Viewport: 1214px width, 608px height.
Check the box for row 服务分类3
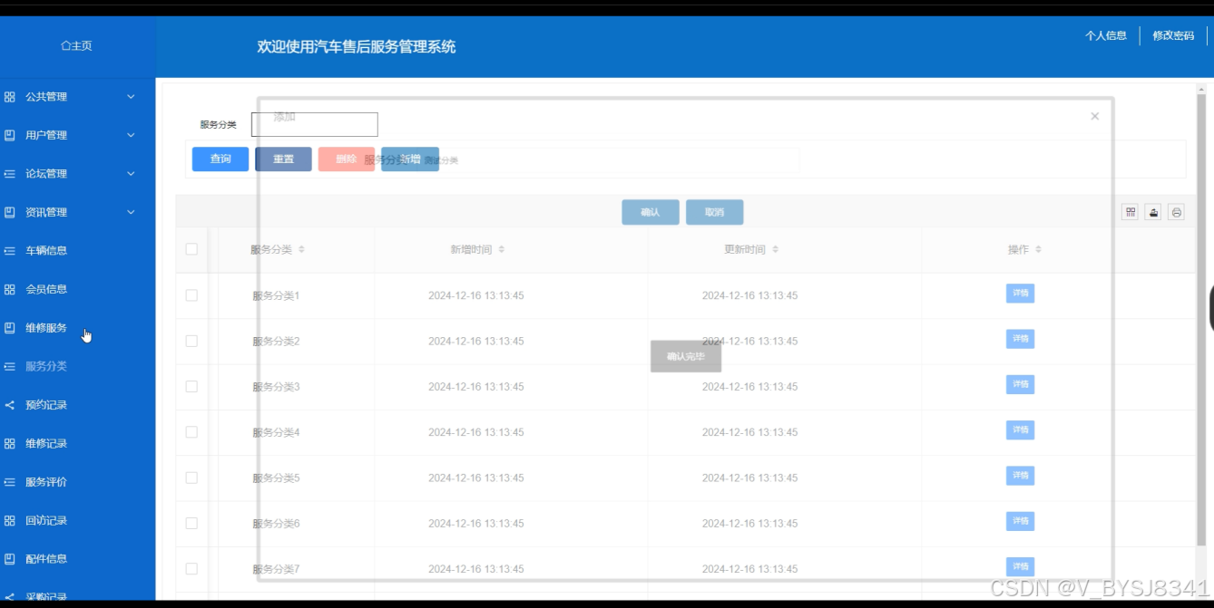click(x=191, y=386)
